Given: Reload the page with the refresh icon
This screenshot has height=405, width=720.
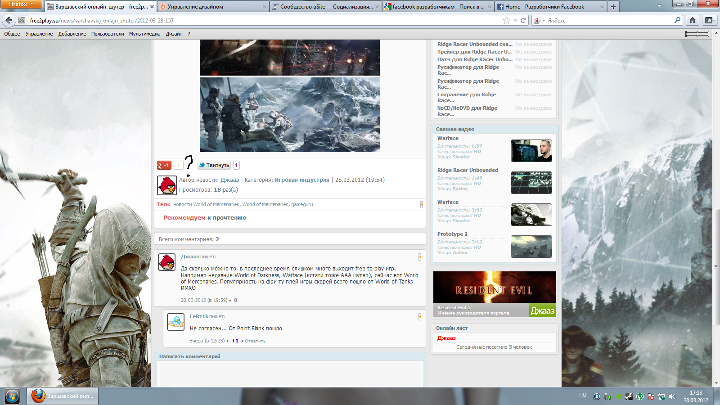Looking at the screenshot, I should tap(523, 20).
